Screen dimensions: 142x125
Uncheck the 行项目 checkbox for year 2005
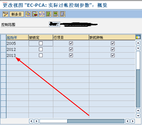[x=71, y=43]
